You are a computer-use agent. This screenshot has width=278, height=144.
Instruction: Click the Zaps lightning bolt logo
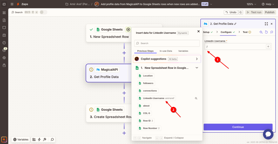pos(18,4)
